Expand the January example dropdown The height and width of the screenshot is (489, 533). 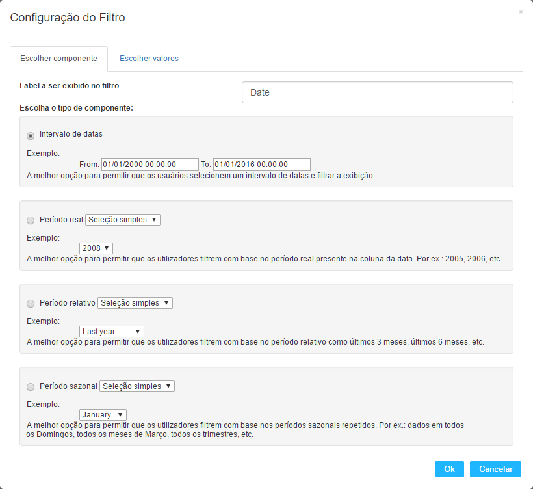(x=103, y=415)
